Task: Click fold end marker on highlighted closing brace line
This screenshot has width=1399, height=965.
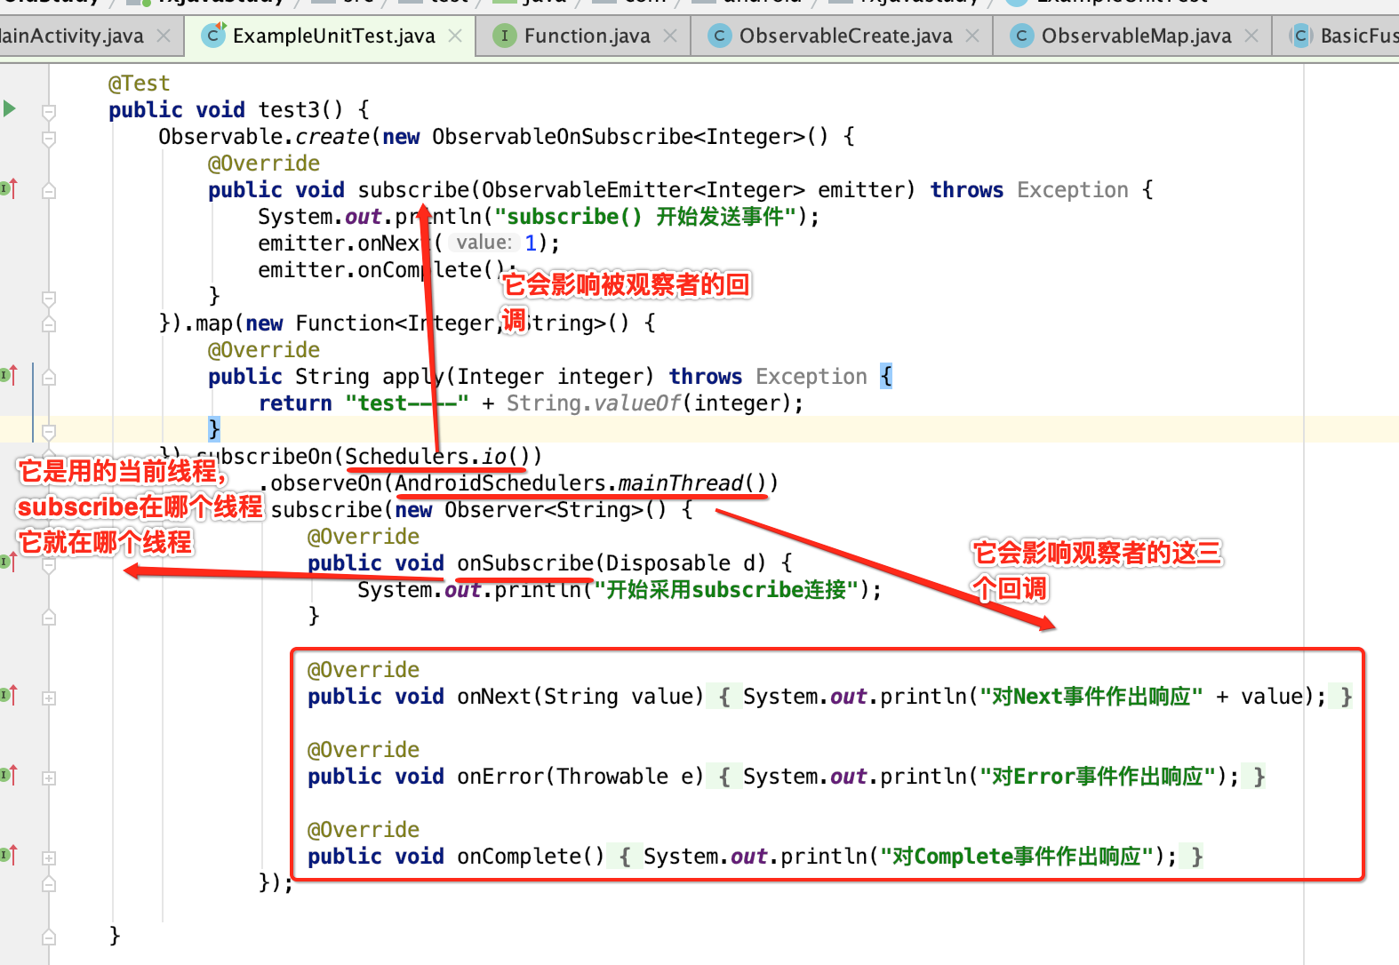Action: coord(49,431)
